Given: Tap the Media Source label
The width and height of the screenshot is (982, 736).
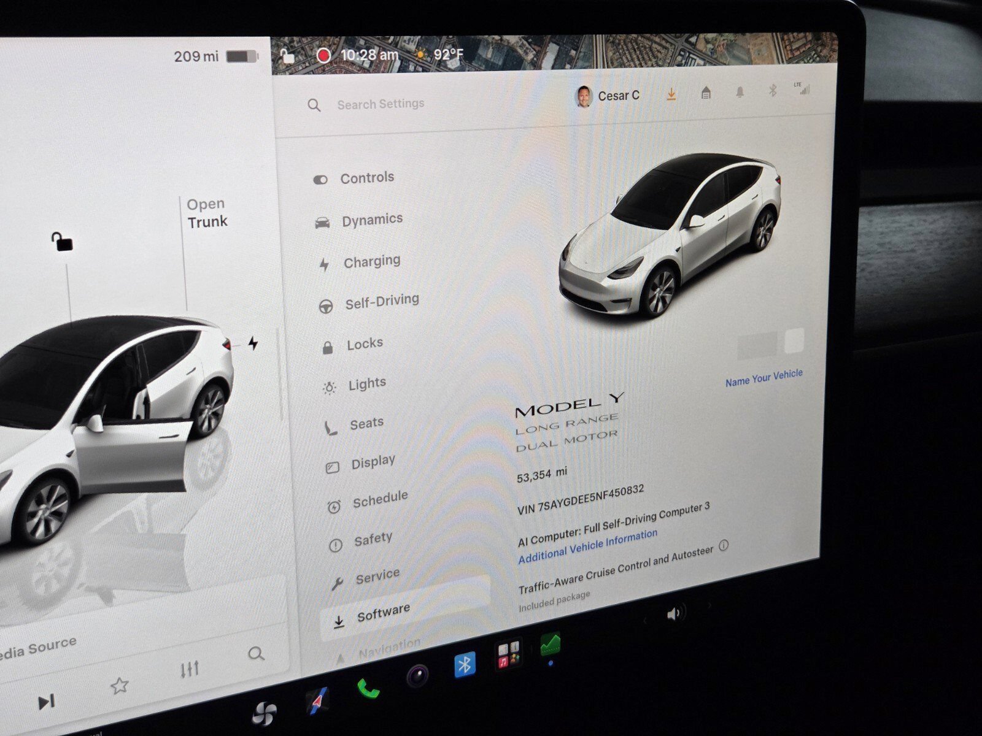Looking at the screenshot, I should [x=38, y=648].
